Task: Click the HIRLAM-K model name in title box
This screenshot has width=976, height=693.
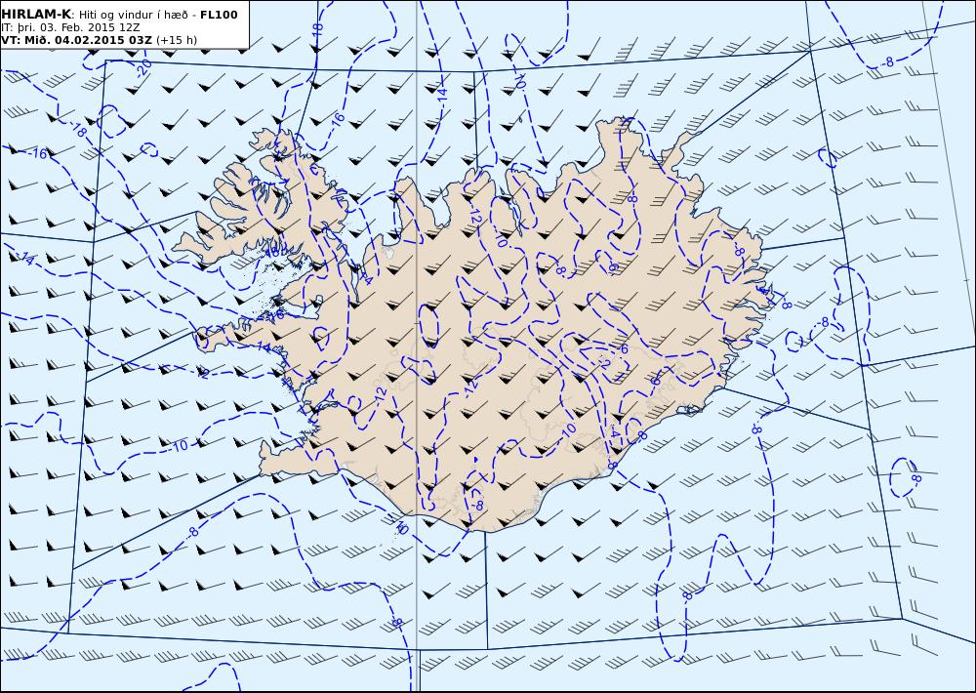Action: (36, 15)
